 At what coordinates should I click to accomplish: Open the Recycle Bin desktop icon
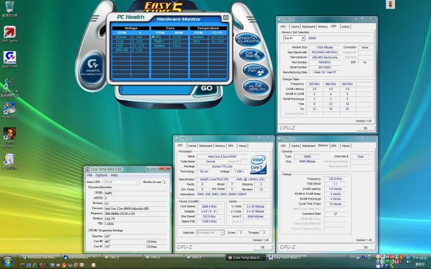(x=10, y=9)
